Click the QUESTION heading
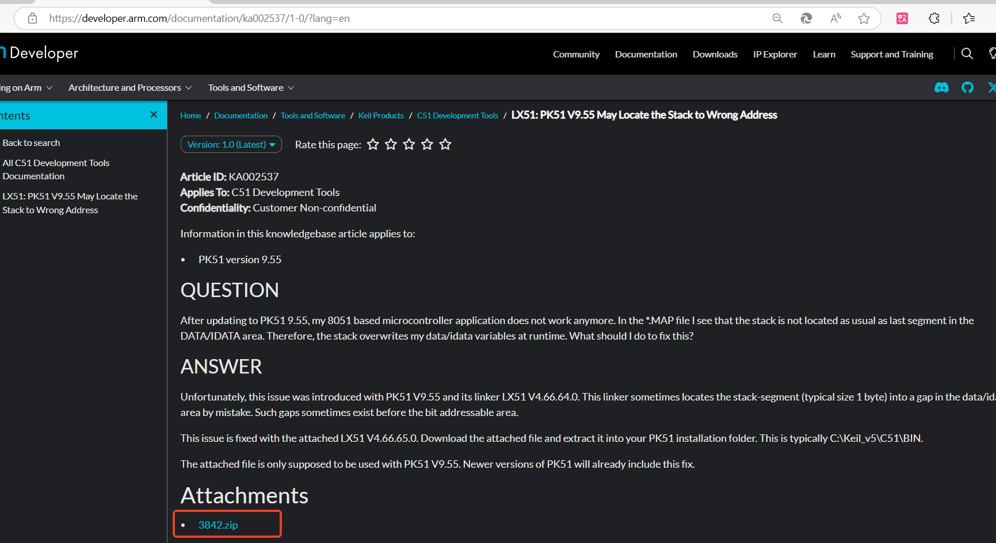Screen dimensions: 996x543 point(230,290)
